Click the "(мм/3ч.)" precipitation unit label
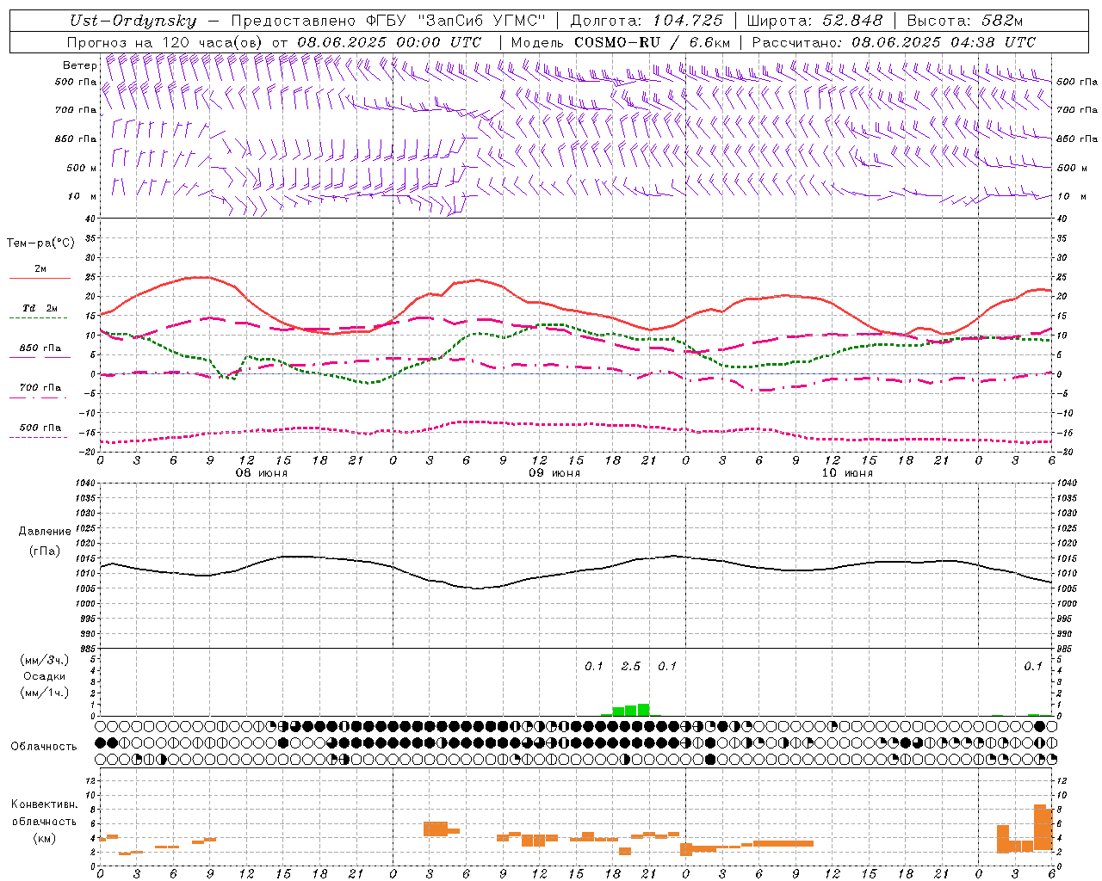 45,660
